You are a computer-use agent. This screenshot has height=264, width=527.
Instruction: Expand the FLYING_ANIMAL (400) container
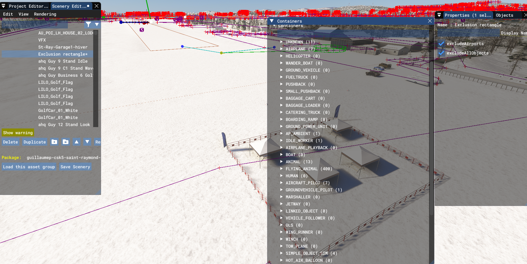(x=282, y=169)
